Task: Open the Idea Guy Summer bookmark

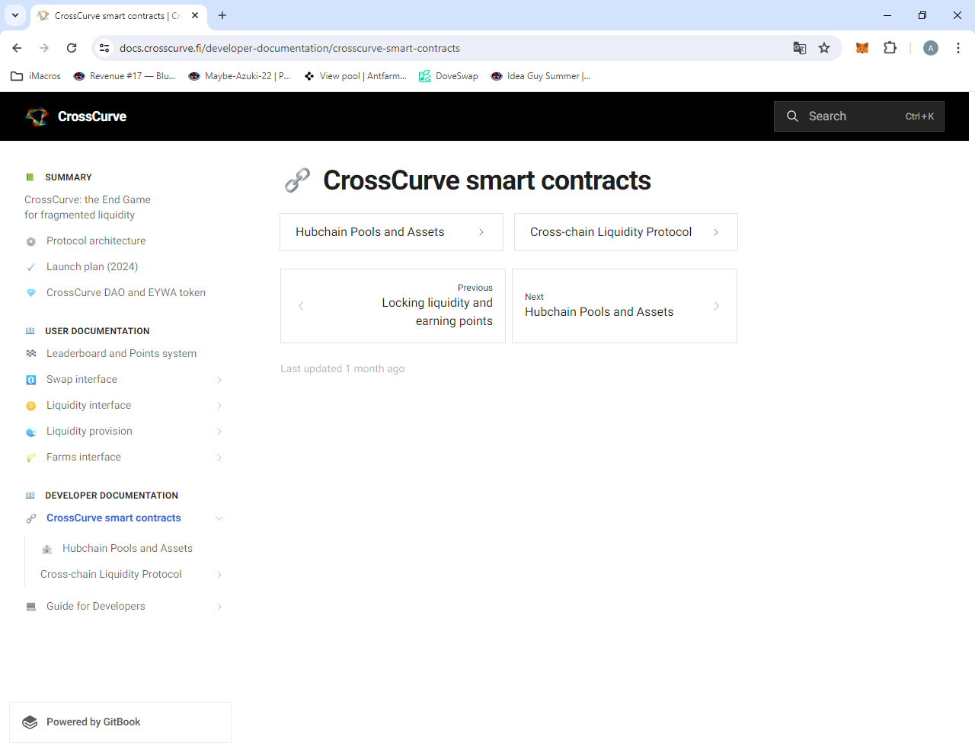Action: [x=541, y=76]
